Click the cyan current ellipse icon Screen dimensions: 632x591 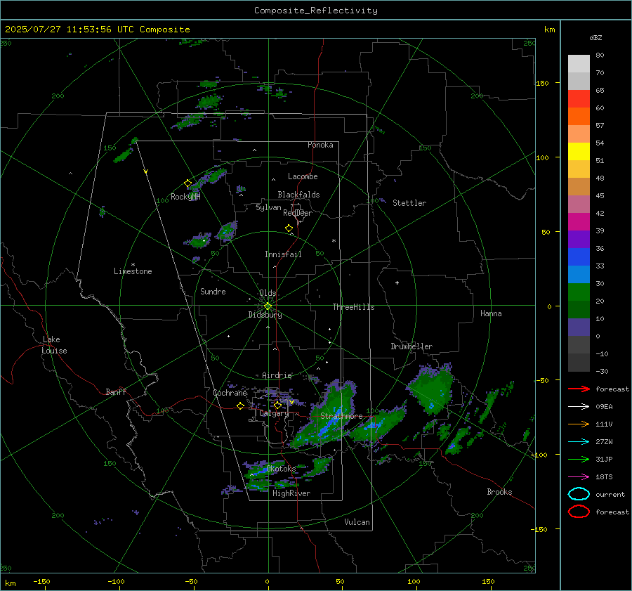(579, 494)
